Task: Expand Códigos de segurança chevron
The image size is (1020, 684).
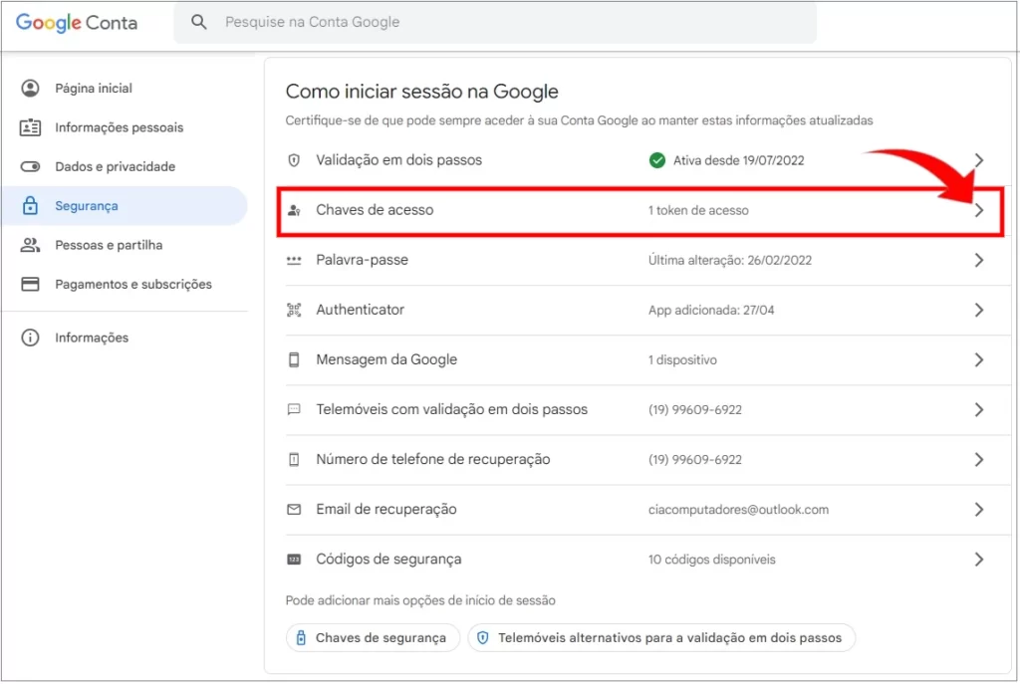Action: click(x=979, y=560)
